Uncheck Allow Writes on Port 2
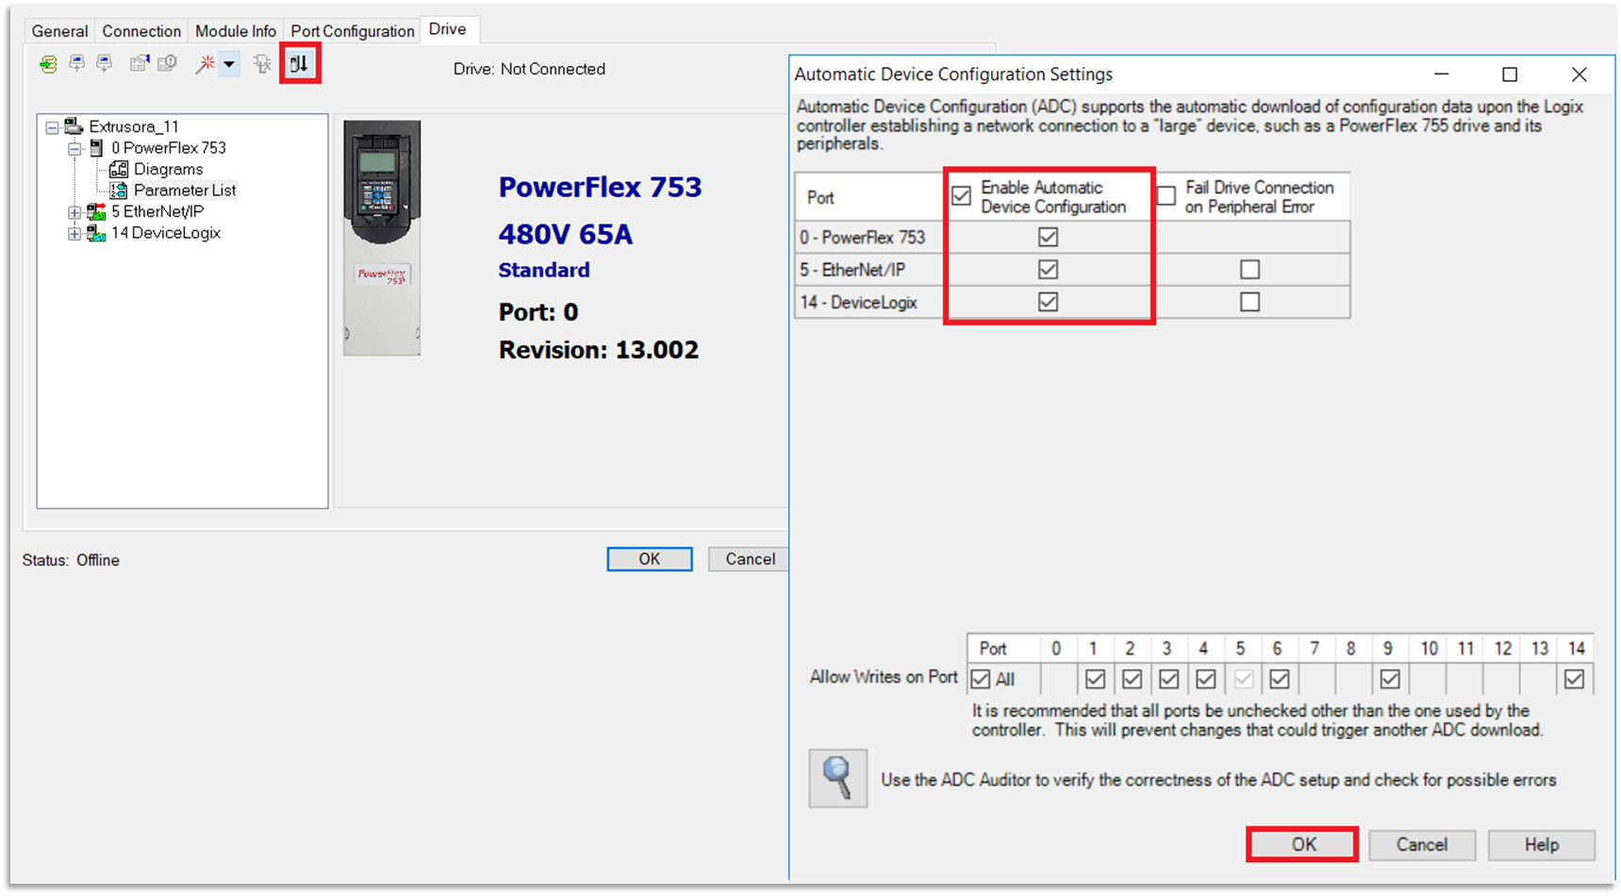This screenshot has width=1621, height=896. point(1132,679)
